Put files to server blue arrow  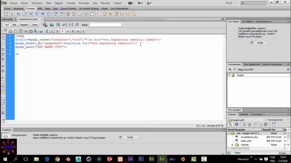click(x=250, y=125)
